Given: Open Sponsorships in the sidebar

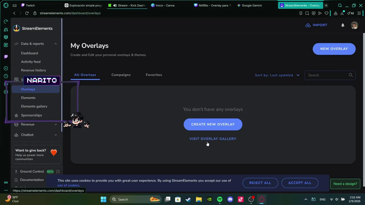Looking at the screenshot, I should (x=31, y=115).
